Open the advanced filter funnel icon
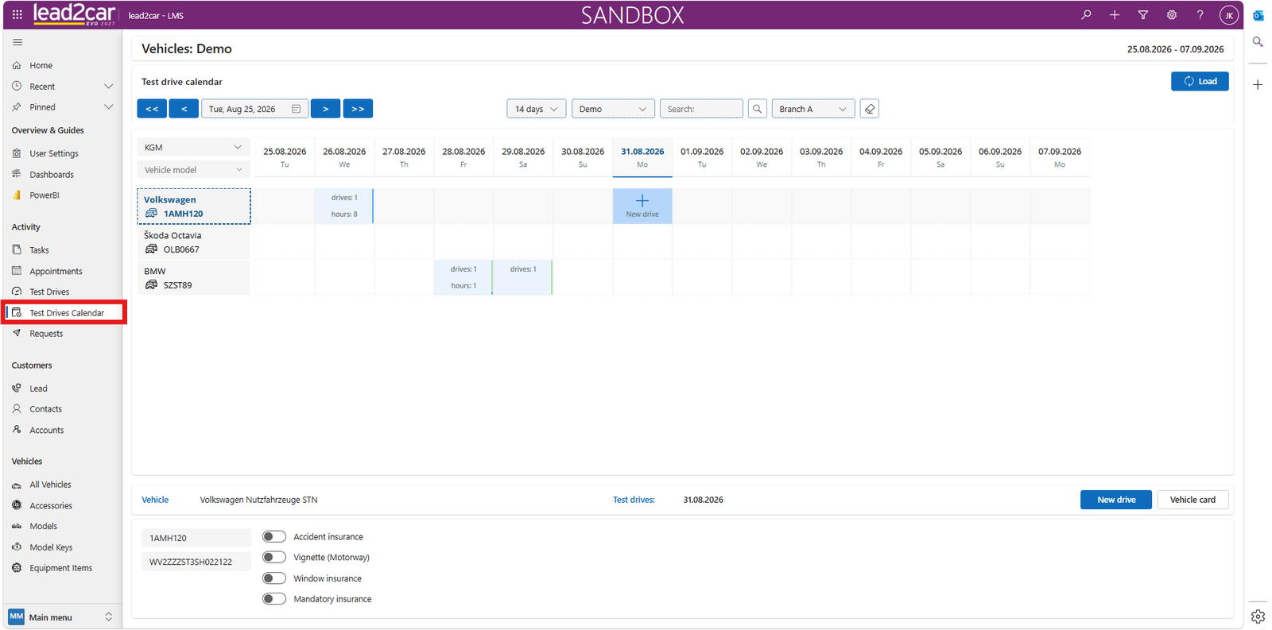 pos(1143,14)
